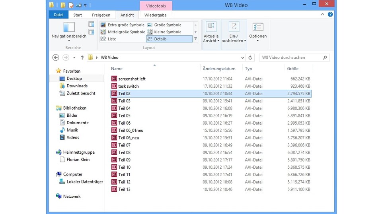382x214 pixels.
Task: Click the Navigationsbereich pane icon
Action: click(x=69, y=27)
